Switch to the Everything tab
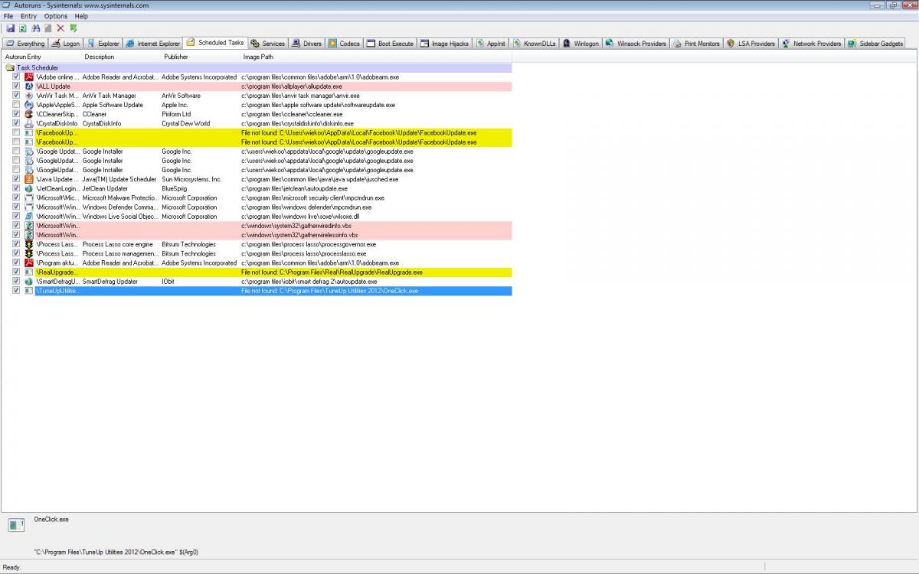 pos(25,44)
